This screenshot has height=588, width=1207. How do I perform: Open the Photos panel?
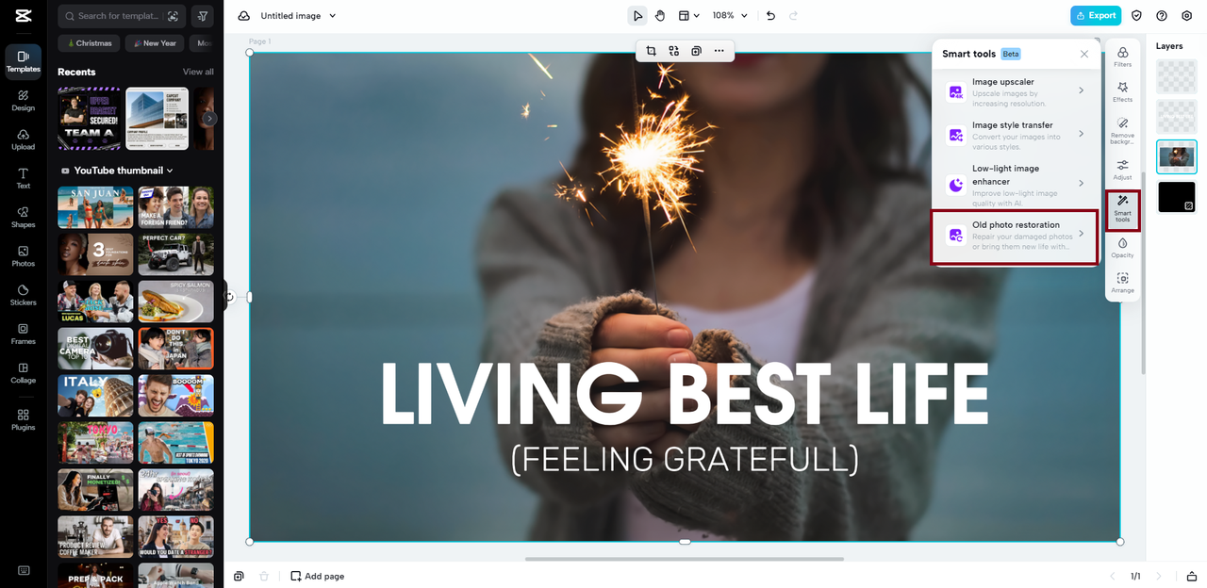pyautogui.click(x=23, y=256)
